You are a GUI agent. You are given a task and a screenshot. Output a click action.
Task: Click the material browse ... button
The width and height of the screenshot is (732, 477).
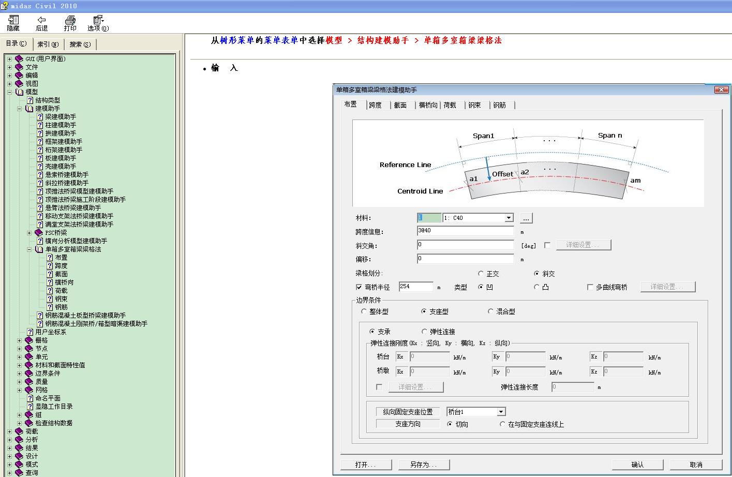526,218
